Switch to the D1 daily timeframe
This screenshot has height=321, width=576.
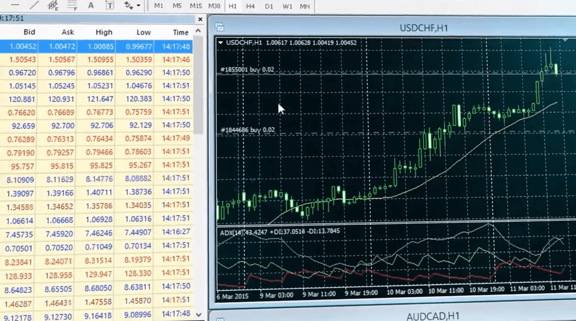coord(269,6)
